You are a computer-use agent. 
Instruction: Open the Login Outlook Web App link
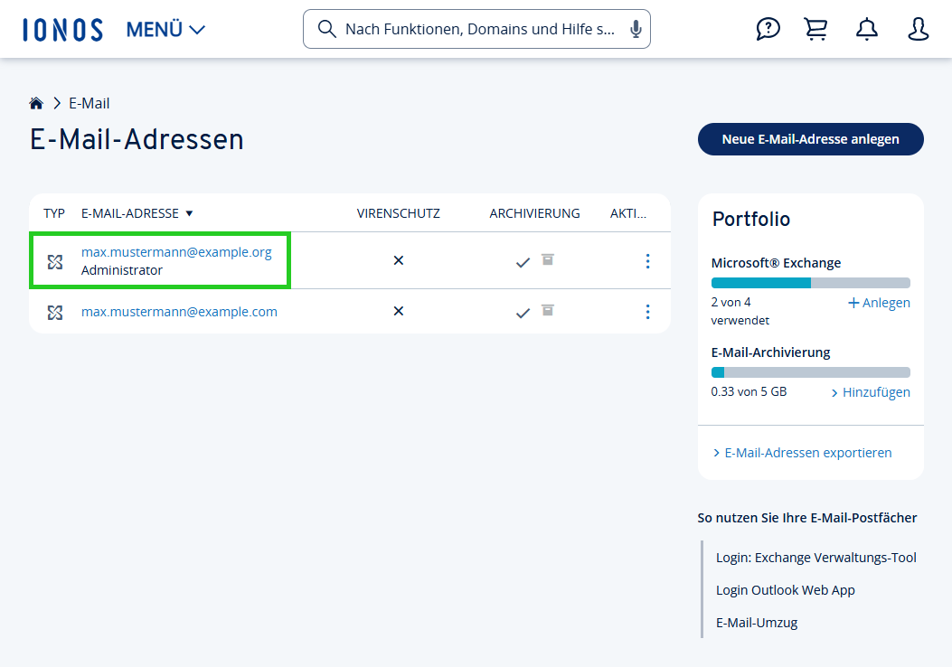[785, 589]
